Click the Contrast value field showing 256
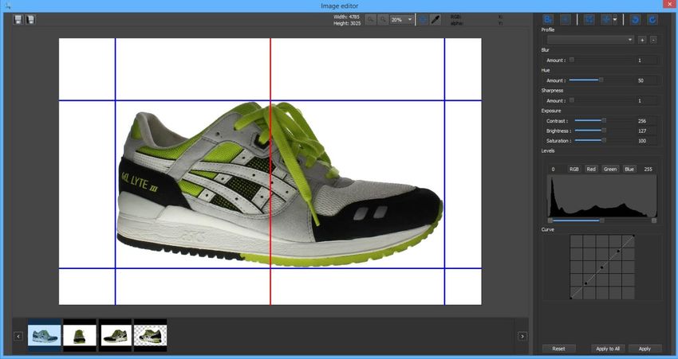Screen dimensions: 678x359 647,121
